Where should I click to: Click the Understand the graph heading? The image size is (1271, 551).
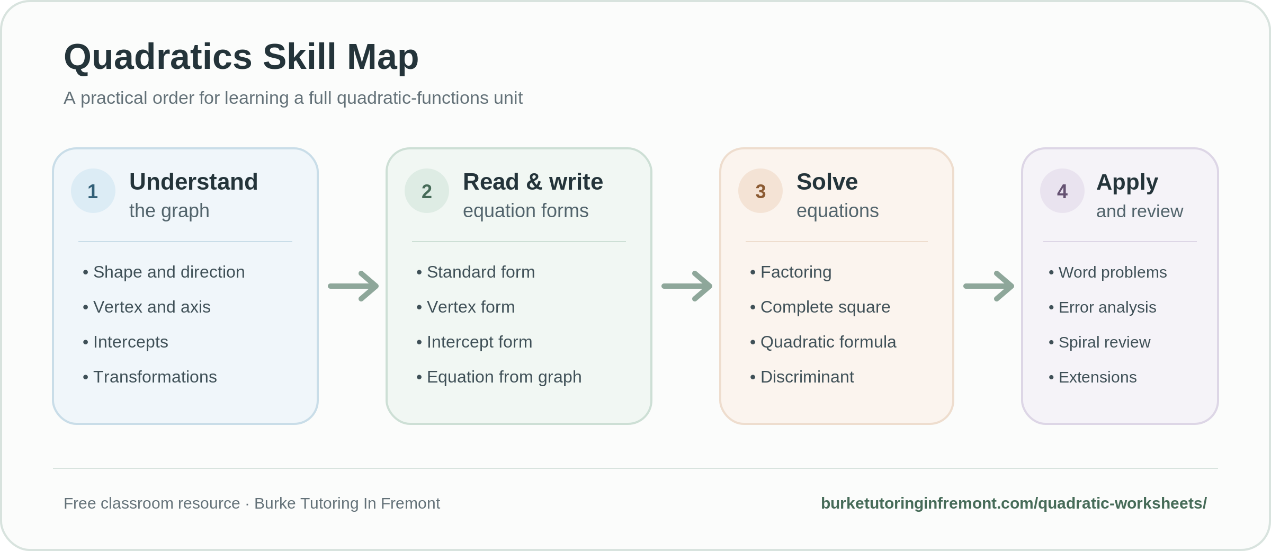(193, 195)
